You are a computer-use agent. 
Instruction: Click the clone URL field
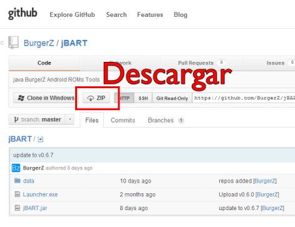tap(244, 98)
